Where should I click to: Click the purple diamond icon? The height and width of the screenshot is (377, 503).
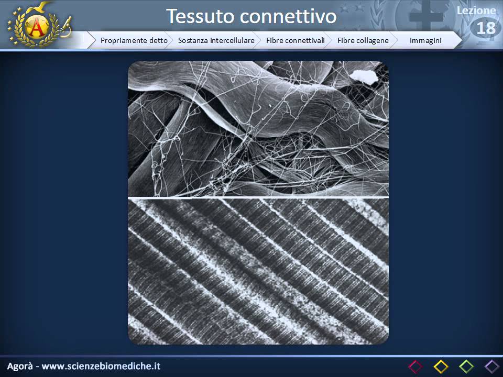[x=491, y=367]
